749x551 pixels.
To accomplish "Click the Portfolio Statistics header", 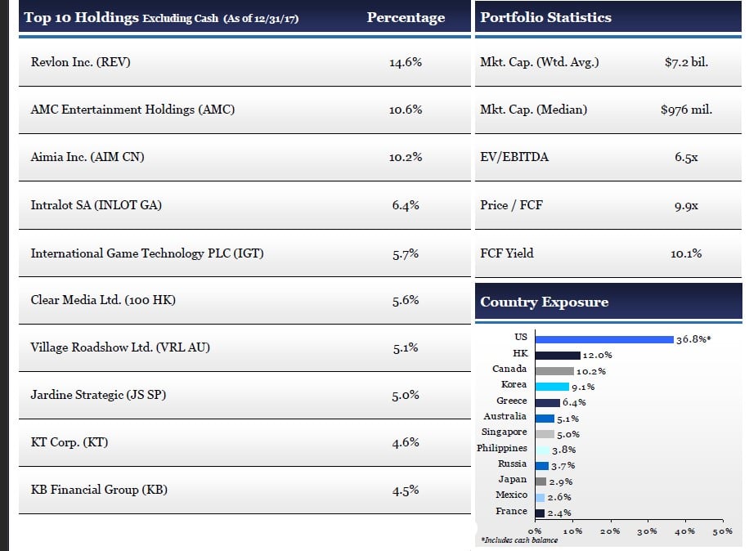I will tap(545, 17).
